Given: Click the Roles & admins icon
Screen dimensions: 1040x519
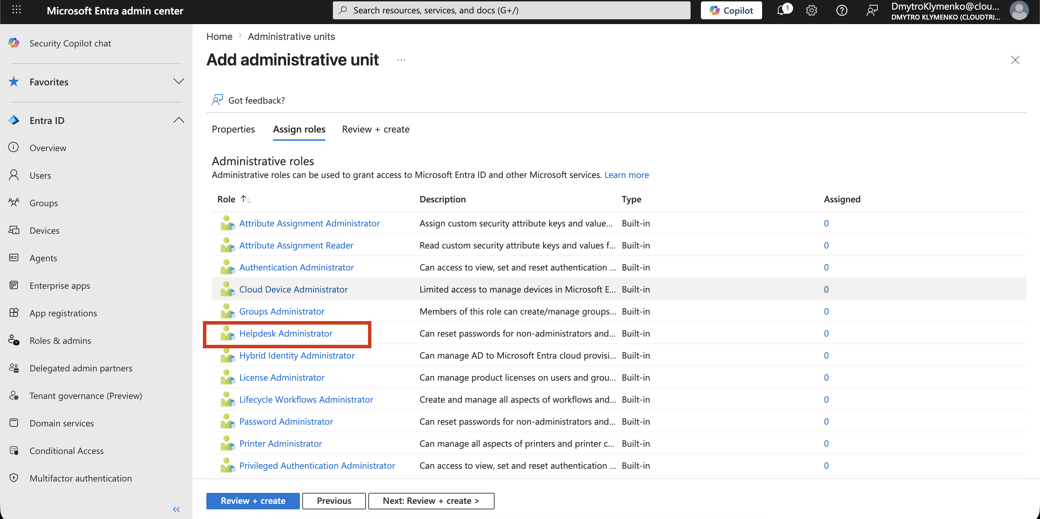Looking at the screenshot, I should pyautogui.click(x=14, y=340).
